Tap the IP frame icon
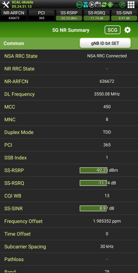Screen dimensions: 138x273 pos(122,5)
